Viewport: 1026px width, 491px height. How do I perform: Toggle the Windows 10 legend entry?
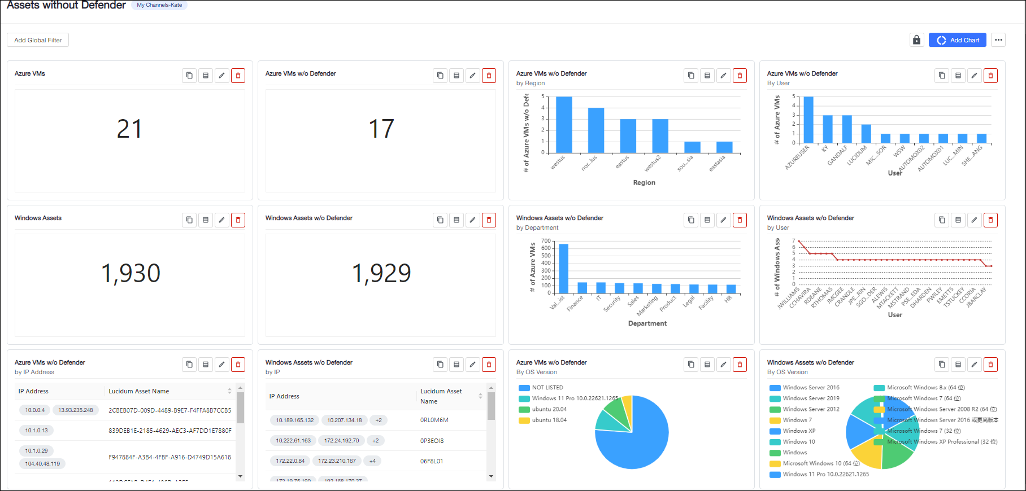coord(793,442)
